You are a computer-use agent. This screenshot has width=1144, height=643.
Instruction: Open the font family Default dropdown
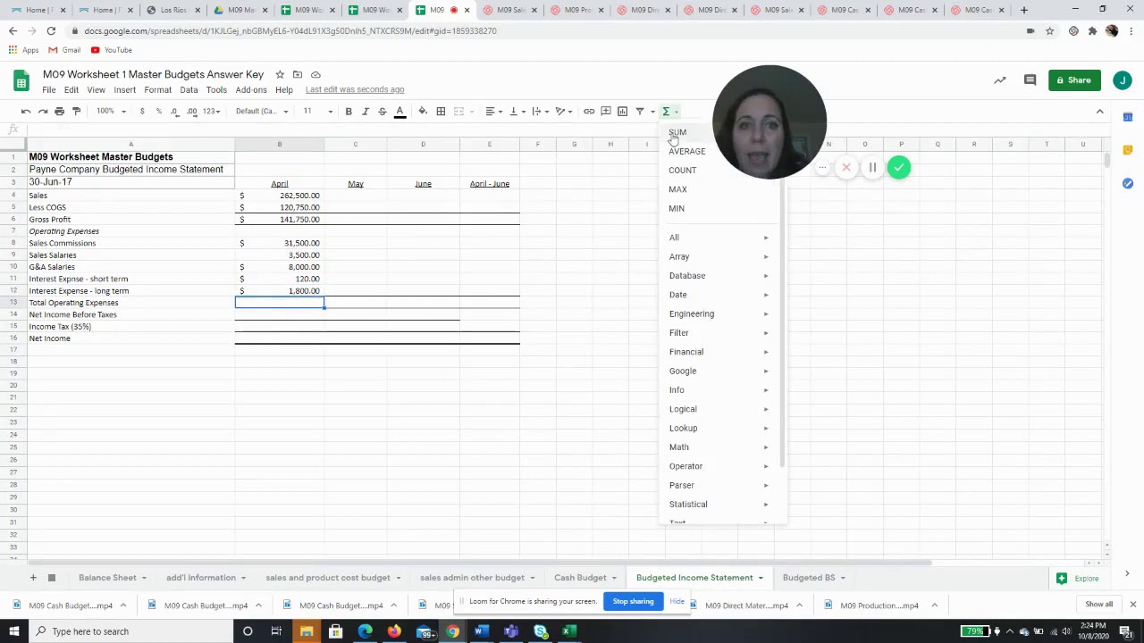[x=262, y=111]
